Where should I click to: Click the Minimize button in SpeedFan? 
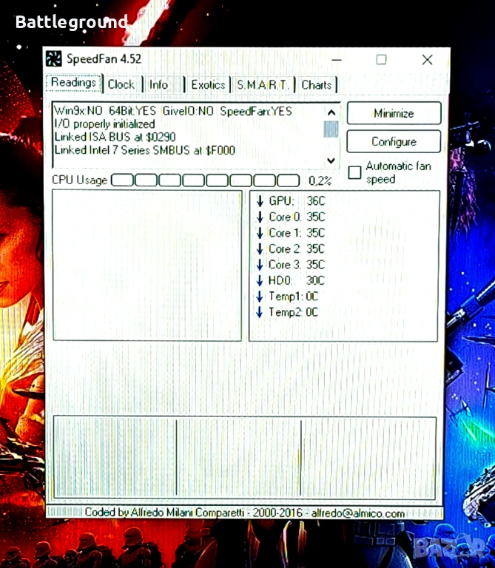[394, 113]
